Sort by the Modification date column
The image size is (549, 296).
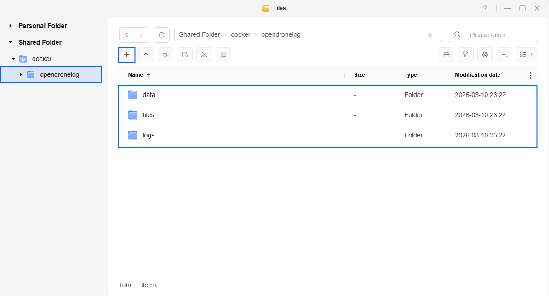[477, 75]
